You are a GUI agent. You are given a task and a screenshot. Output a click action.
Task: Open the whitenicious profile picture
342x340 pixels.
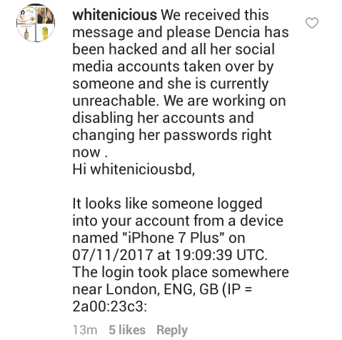pyautogui.click(x=36, y=23)
